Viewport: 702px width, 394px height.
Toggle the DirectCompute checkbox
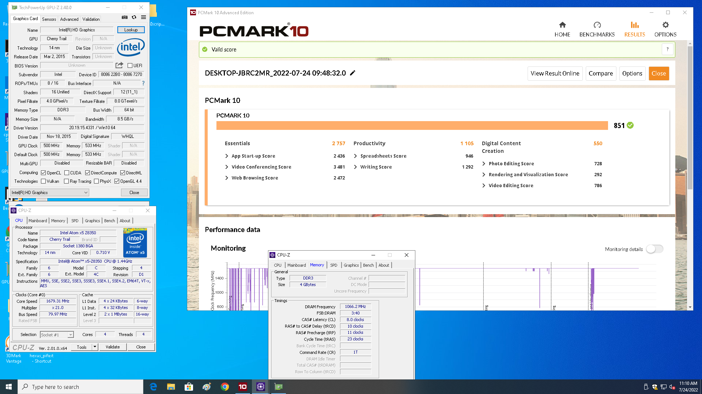[88, 173]
